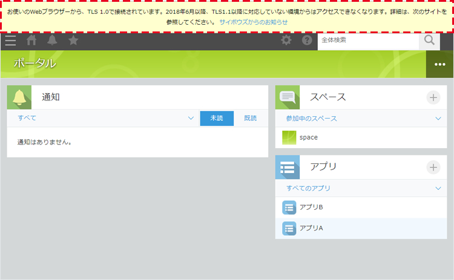Viewport: 454px width, 280px height.
Task: Create a new space with plus button
Action: pos(433,97)
